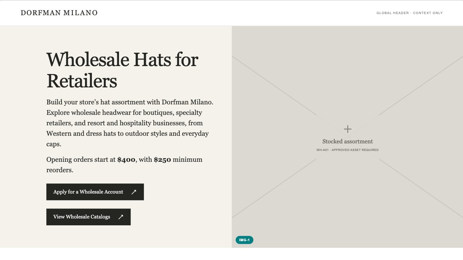Click the paragraph starting 'Build your store's hat assortment'

coord(130,123)
